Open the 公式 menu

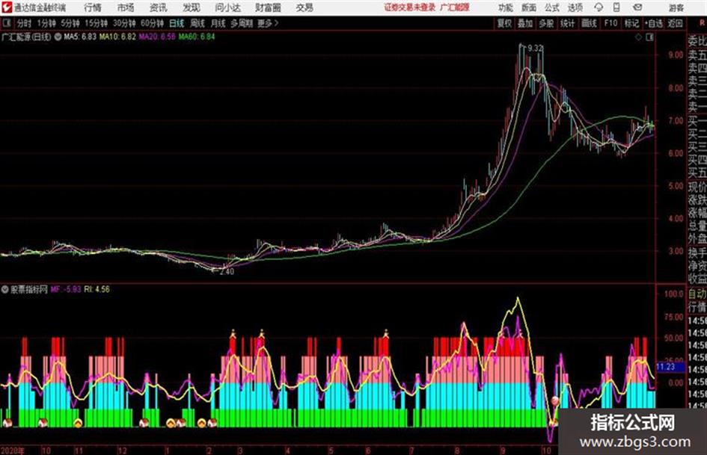(x=552, y=7)
